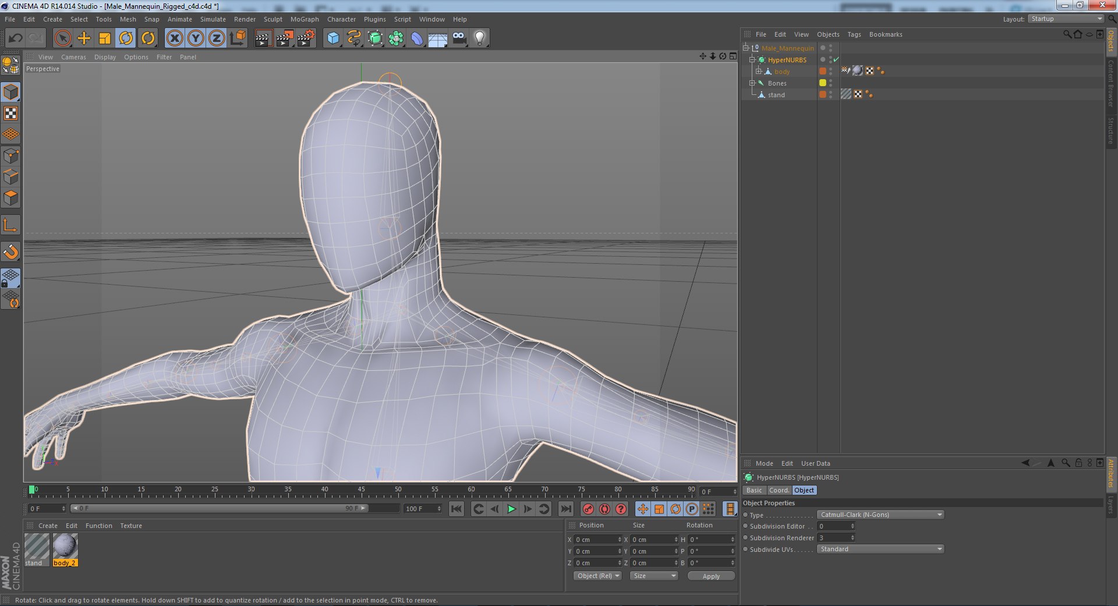Viewport: 1118px width, 606px height.
Task: Collapse the HyperNURBS tree node
Action: 752,59
